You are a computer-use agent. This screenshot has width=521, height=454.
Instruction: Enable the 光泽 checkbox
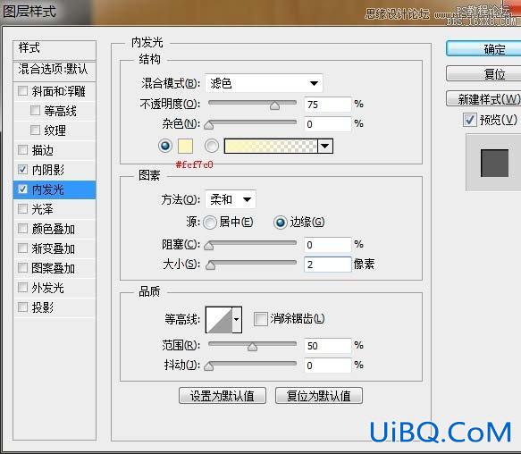coord(22,209)
